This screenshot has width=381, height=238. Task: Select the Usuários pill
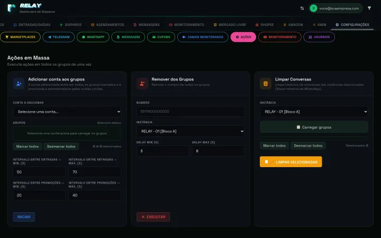click(x=319, y=37)
